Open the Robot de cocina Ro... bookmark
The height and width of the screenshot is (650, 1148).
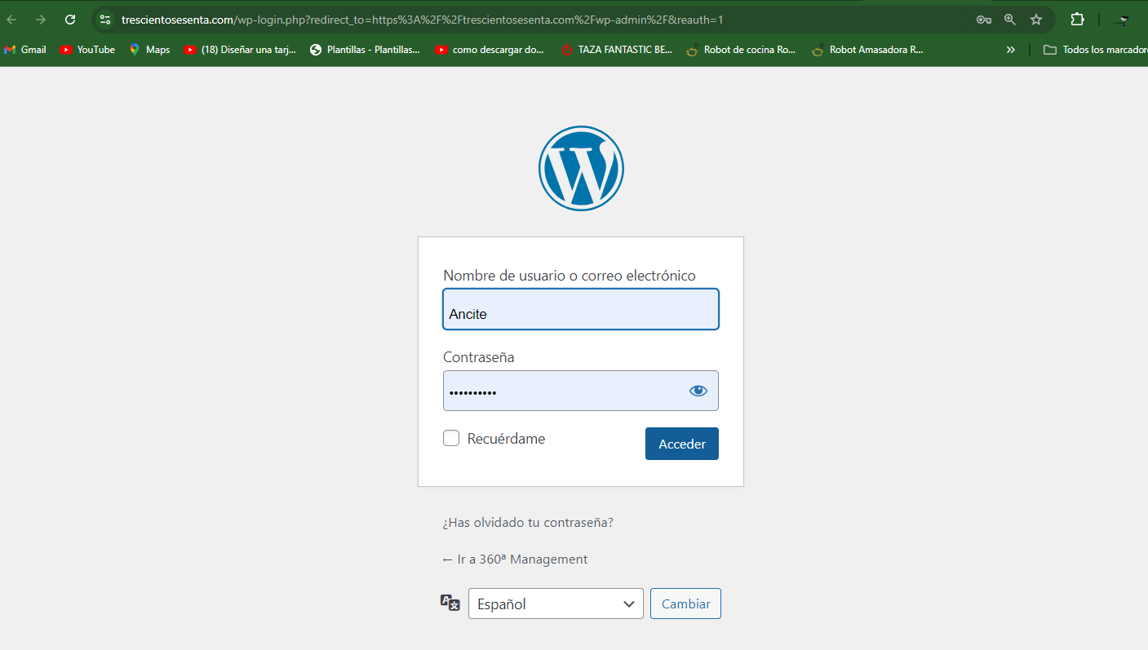pyautogui.click(x=742, y=50)
